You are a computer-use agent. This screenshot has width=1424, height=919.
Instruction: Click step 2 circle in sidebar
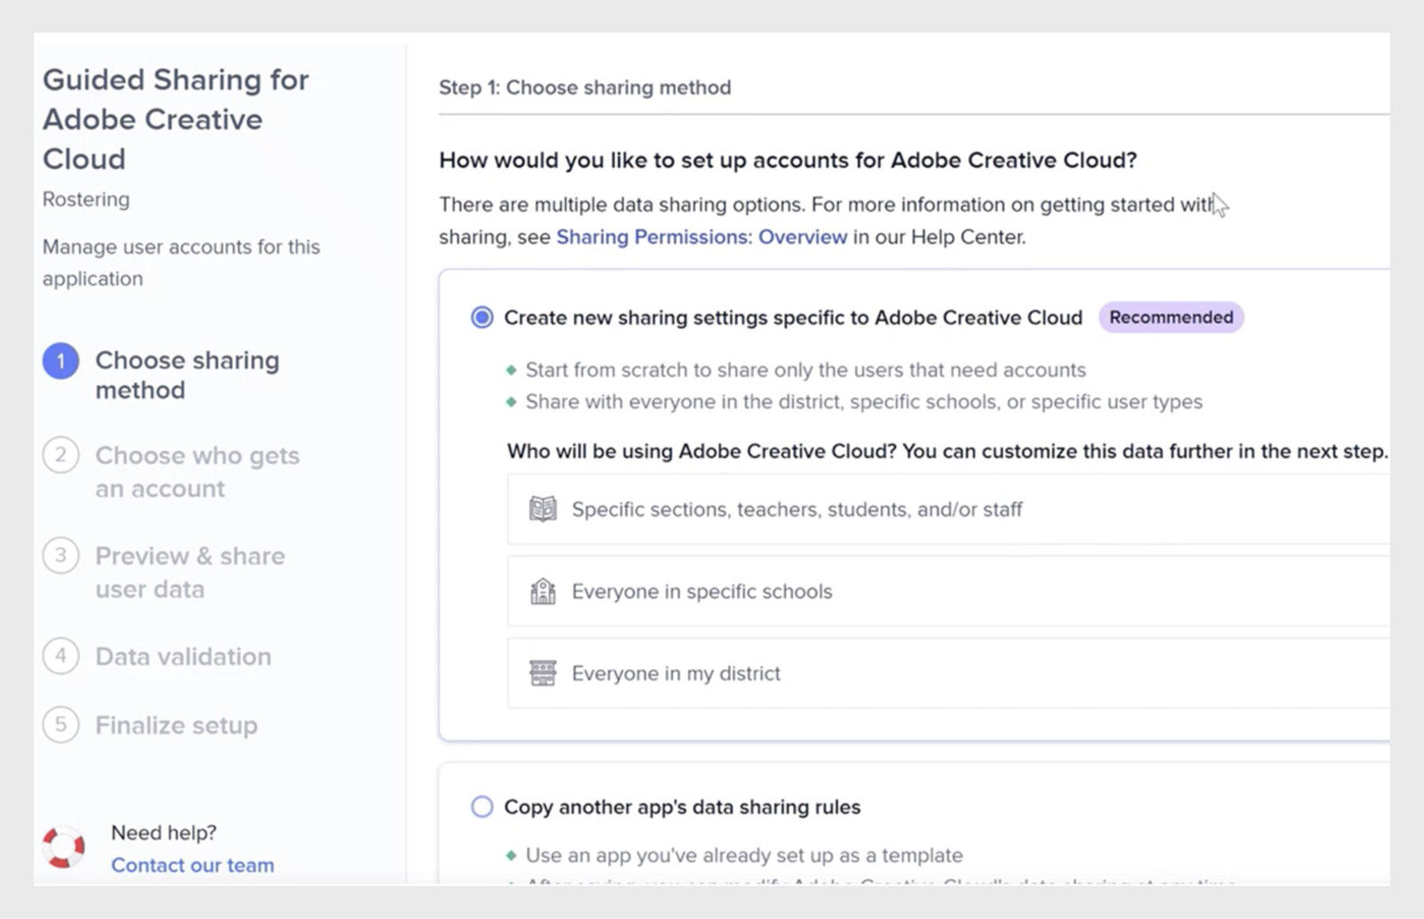click(x=61, y=455)
